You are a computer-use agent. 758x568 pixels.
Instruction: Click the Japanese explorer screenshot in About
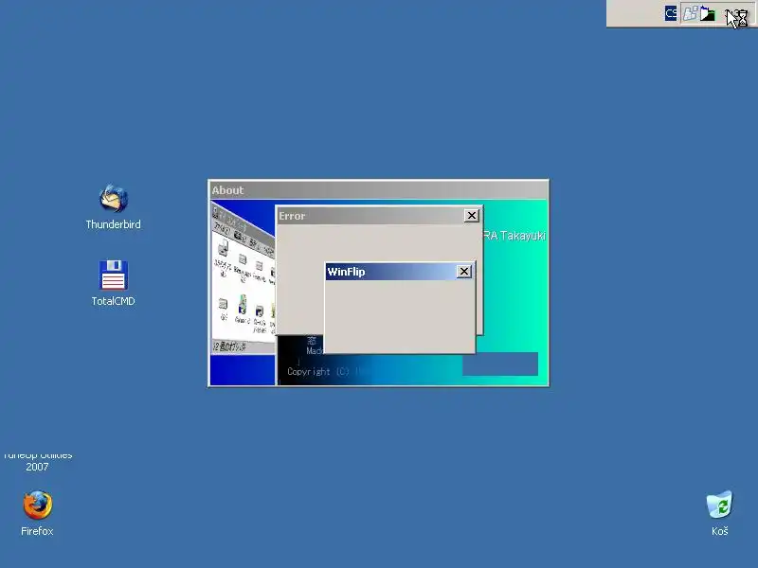(x=244, y=278)
